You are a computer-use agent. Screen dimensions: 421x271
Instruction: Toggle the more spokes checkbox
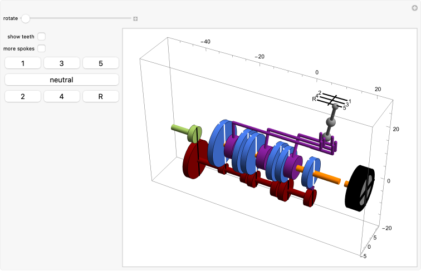pos(41,48)
